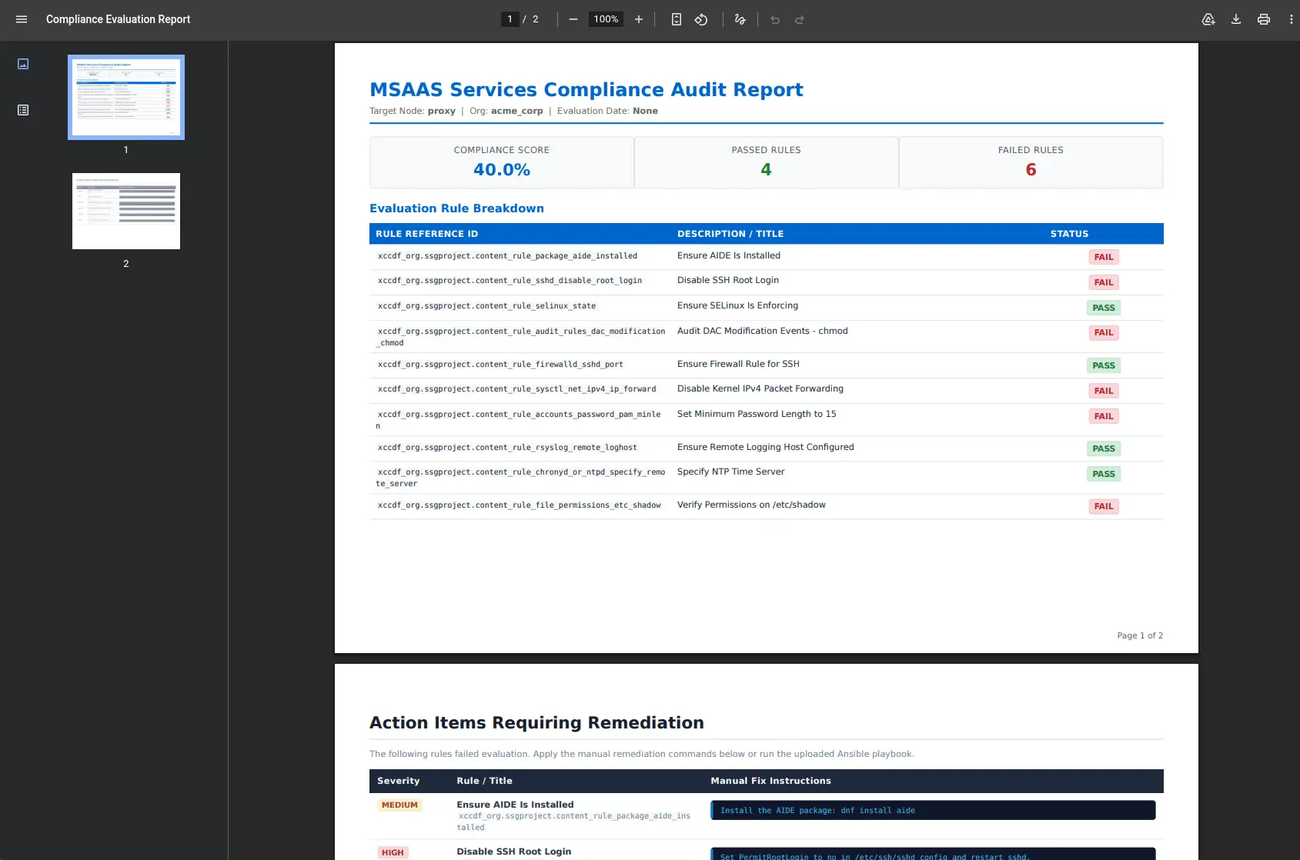Click PASS badge for Ensure SELinux Is Enforcing

click(x=1104, y=308)
